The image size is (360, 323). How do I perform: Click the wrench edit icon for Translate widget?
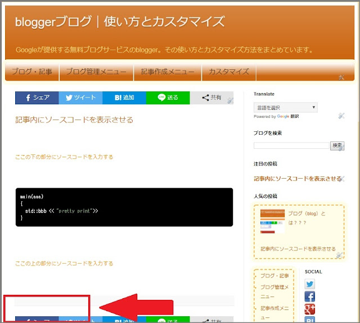(x=341, y=116)
